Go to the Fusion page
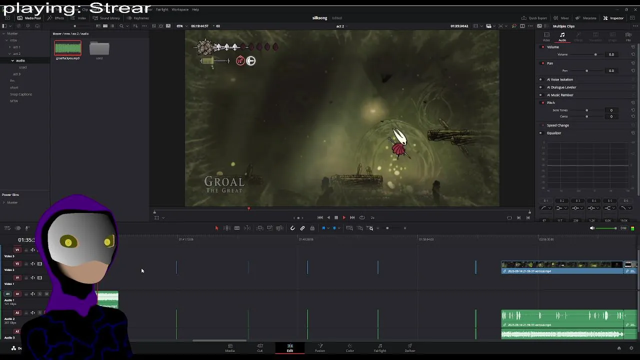The image size is (640, 360). 320,348
